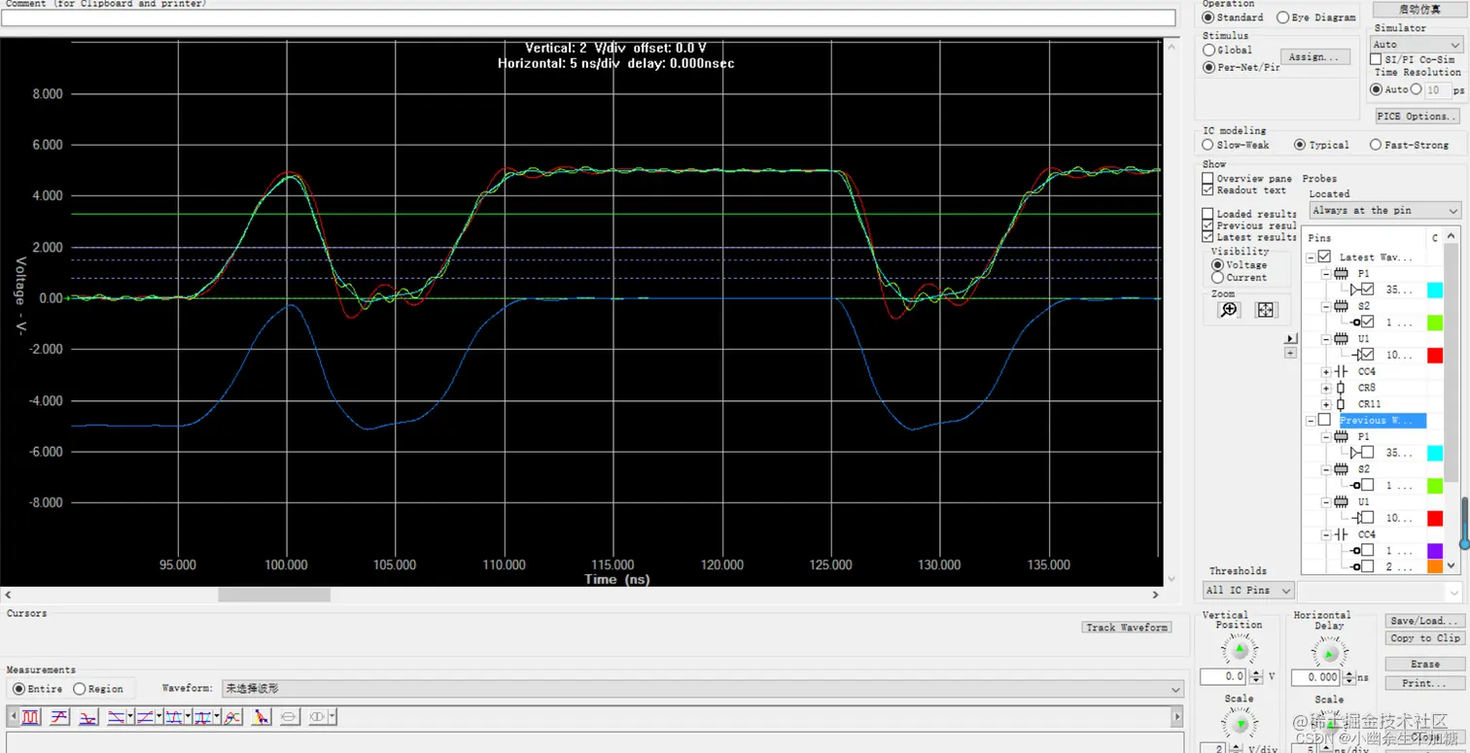The image size is (1470, 753).
Task: Click the pulse waveform measurement icon
Action: coord(31,717)
